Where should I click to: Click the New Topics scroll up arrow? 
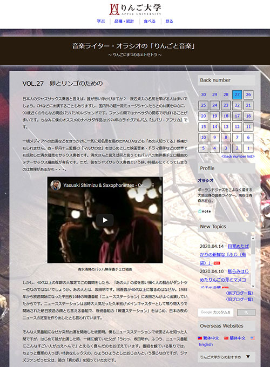[x=253, y=238]
